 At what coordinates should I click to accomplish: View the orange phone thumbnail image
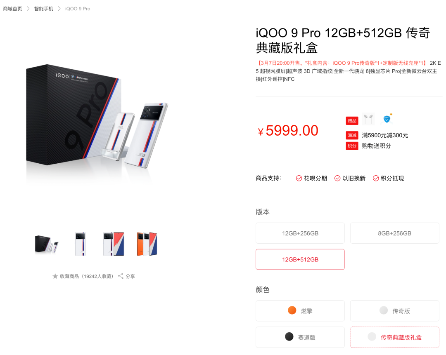click(x=147, y=244)
